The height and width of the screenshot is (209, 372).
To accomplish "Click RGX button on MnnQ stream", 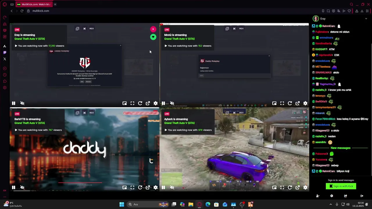I will [241, 28].
